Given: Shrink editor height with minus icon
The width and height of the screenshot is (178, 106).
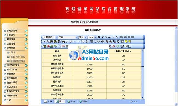Looking at the screenshot, I should pos(136,101).
